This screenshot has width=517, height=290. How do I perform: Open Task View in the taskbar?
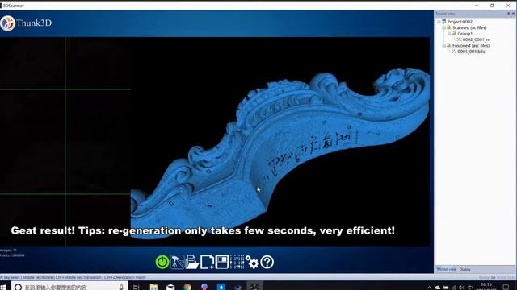tap(137, 287)
